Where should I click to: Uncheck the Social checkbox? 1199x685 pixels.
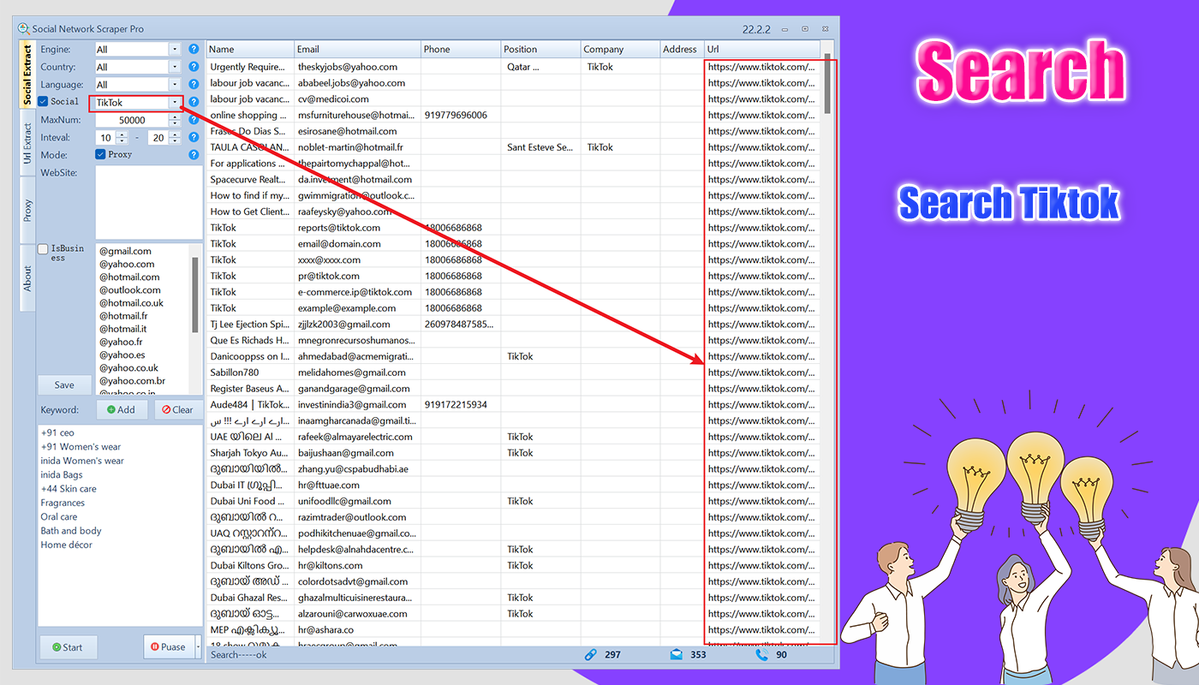[44, 102]
